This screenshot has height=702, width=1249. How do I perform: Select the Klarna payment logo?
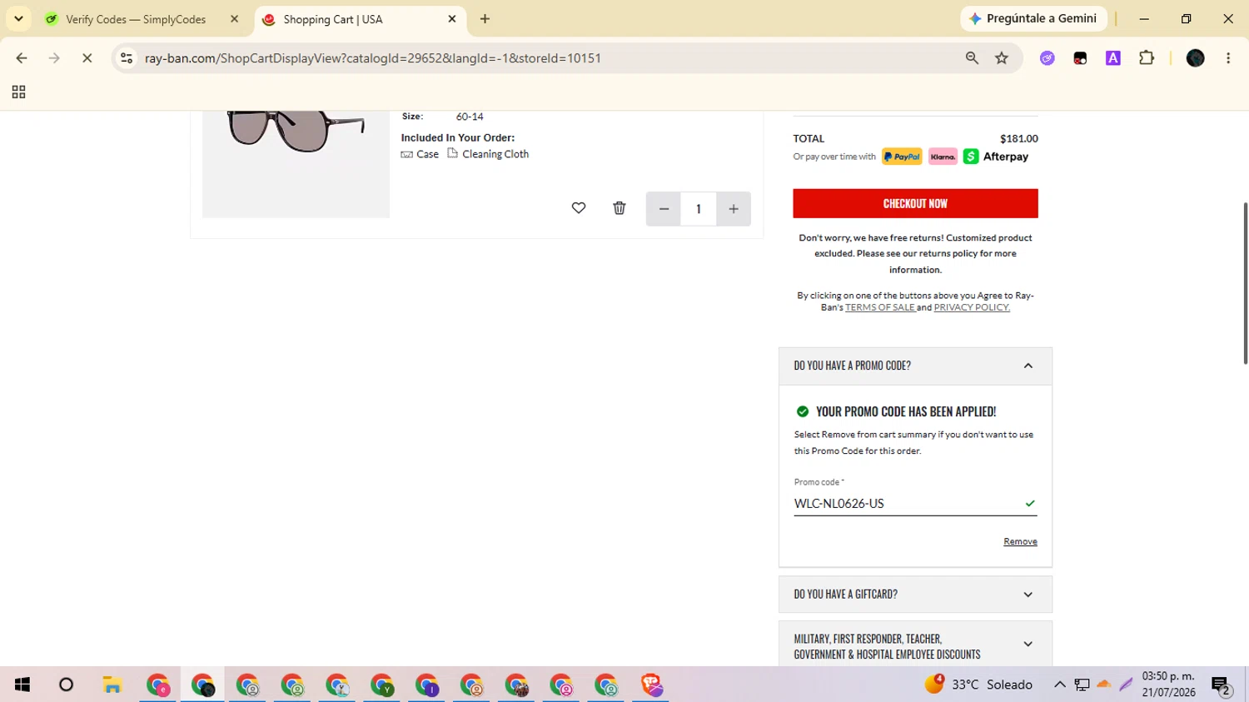click(943, 157)
